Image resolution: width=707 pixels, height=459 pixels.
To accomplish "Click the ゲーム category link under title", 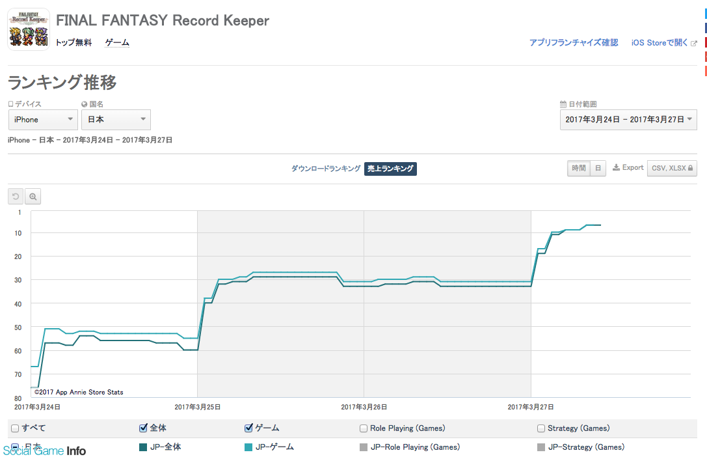I will (x=117, y=42).
